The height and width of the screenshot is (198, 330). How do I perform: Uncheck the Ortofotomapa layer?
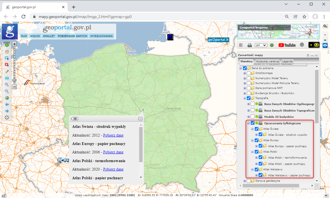tap(248, 73)
